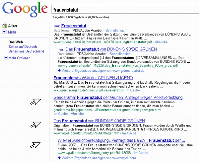Image resolution: width=199 pixels, height=163 pixels.
Task: Open Das Frauenstatut wgvdl.com forum result
Action: tap(99, 121)
